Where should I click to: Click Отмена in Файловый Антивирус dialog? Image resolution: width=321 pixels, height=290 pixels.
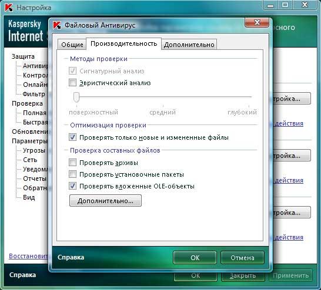click(242, 258)
